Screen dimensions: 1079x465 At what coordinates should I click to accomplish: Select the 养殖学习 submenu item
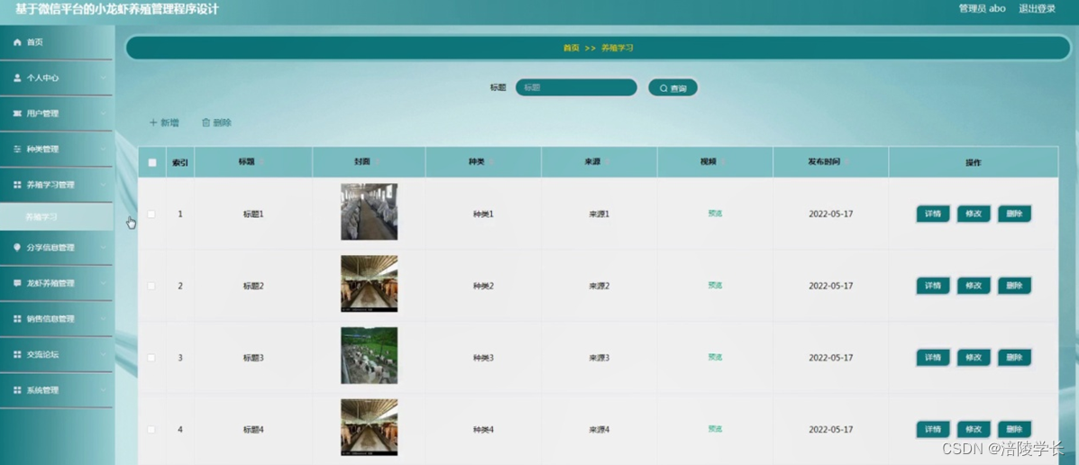click(57, 216)
